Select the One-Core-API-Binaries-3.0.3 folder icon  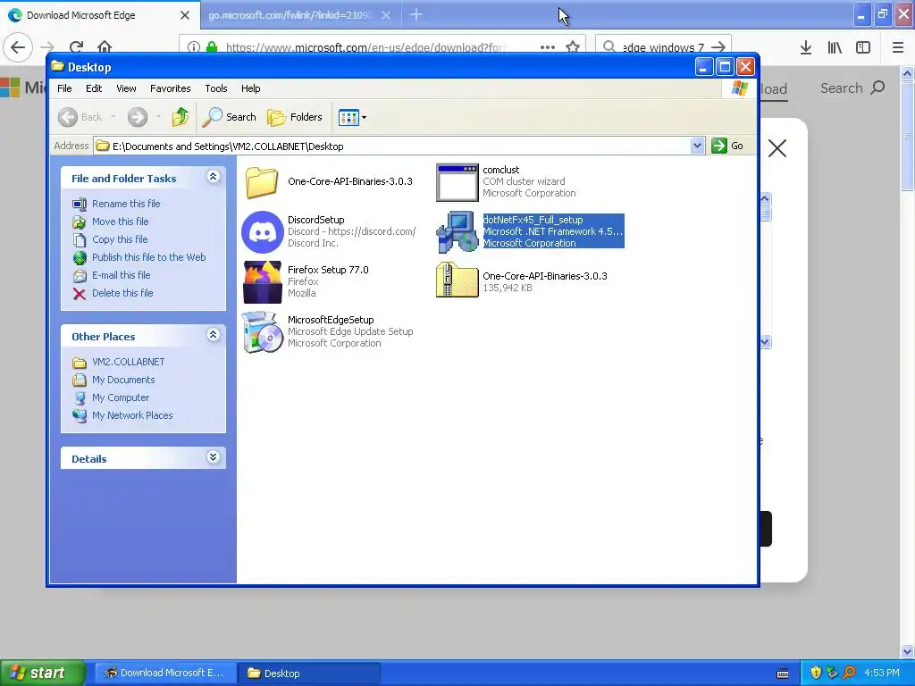pyautogui.click(x=262, y=182)
